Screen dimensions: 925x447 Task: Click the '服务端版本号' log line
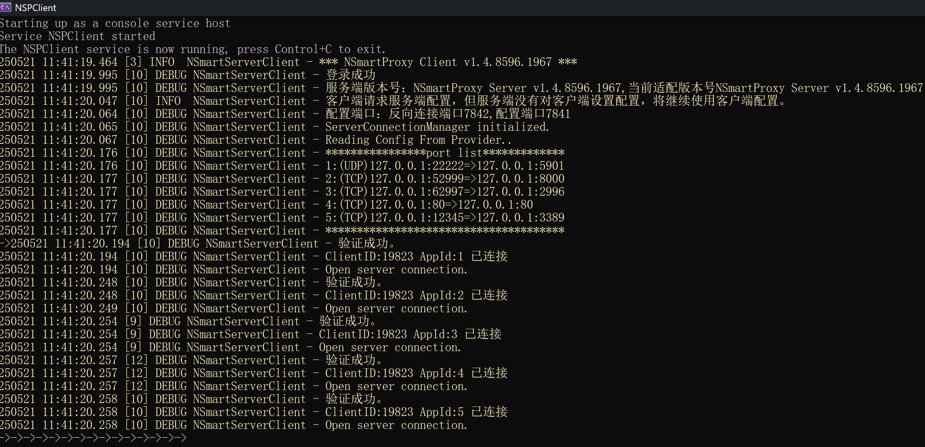tap(461, 88)
